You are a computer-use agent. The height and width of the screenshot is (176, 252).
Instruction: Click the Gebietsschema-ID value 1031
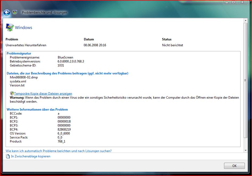tap(61, 65)
